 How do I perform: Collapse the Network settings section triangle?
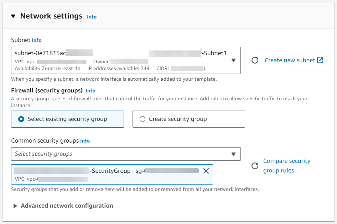(13, 16)
